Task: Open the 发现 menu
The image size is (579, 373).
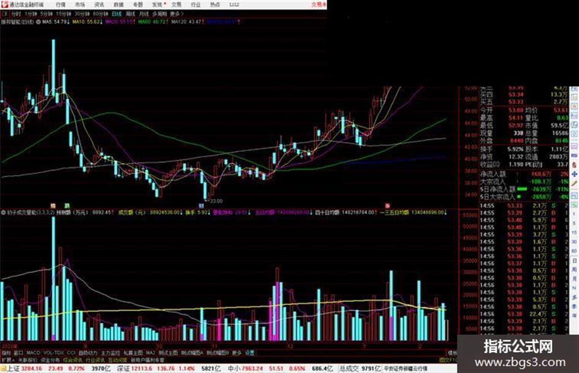Action: (x=157, y=5)
